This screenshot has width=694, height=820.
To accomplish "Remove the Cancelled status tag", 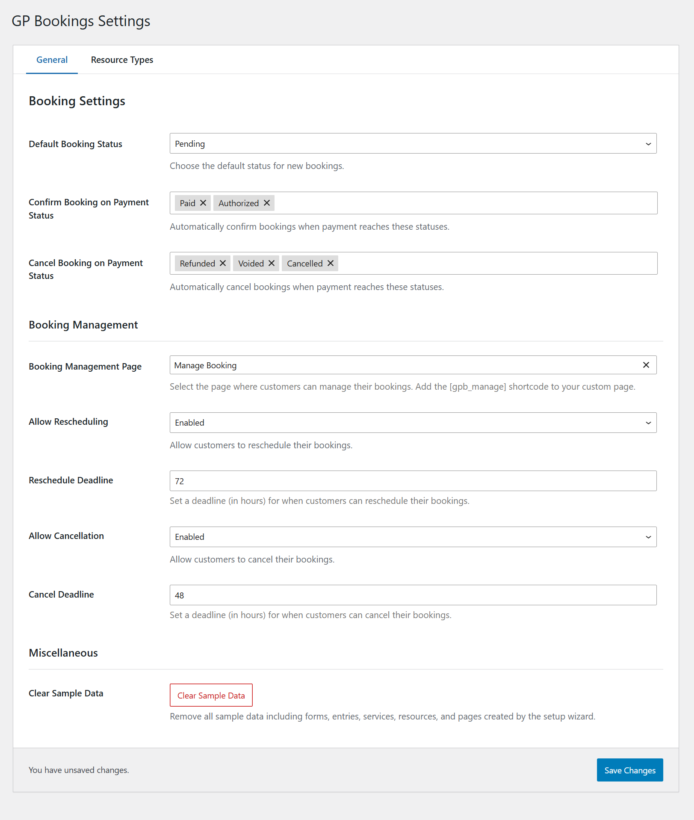I will [331, 263].
